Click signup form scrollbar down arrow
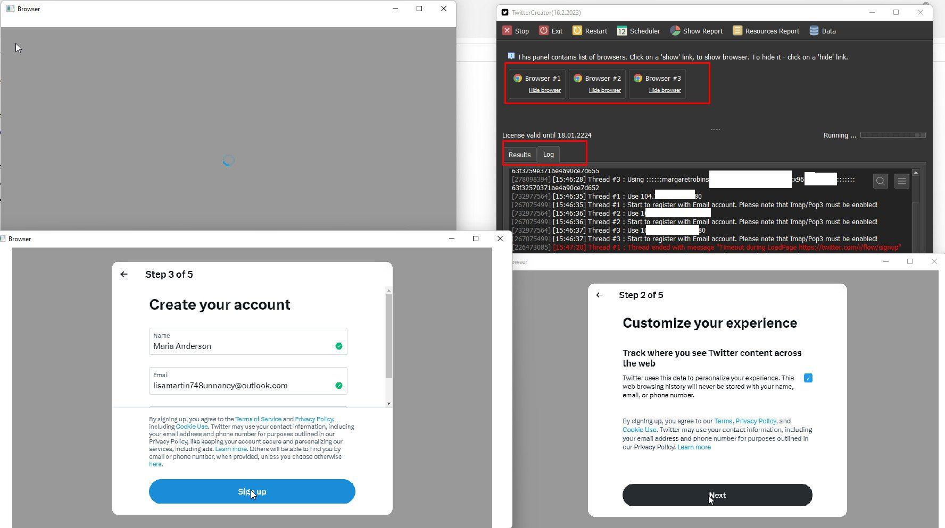The image size is (945, 528). [x=389, y=404]
